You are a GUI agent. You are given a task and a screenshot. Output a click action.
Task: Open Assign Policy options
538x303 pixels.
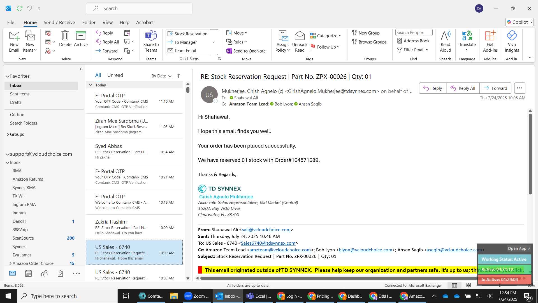click(282, 42)
